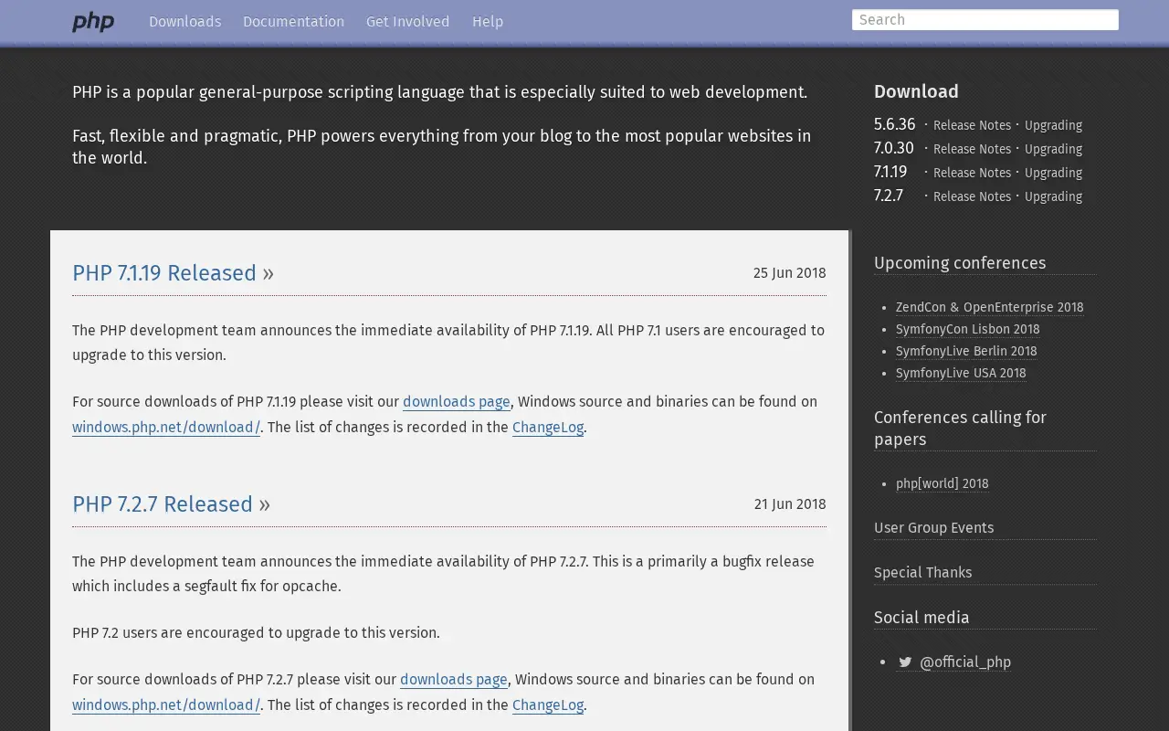Open Upgrading guide for 7.0.30
The width and height of the screenshot is (1169, 731).
pos(1053,149)
